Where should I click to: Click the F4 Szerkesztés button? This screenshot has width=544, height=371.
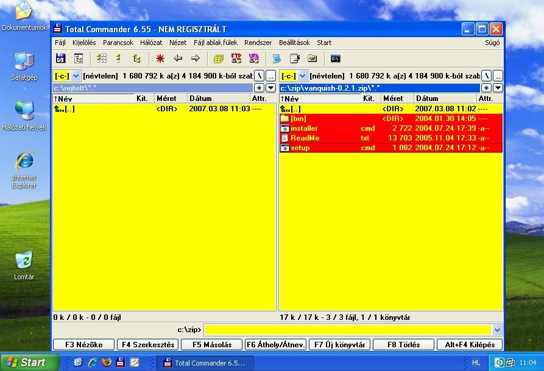point(148,345)
